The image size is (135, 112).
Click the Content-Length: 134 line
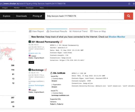(x=59, y=55)
